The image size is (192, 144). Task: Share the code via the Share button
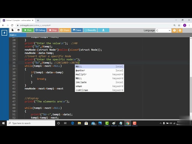tap(65, 30)
